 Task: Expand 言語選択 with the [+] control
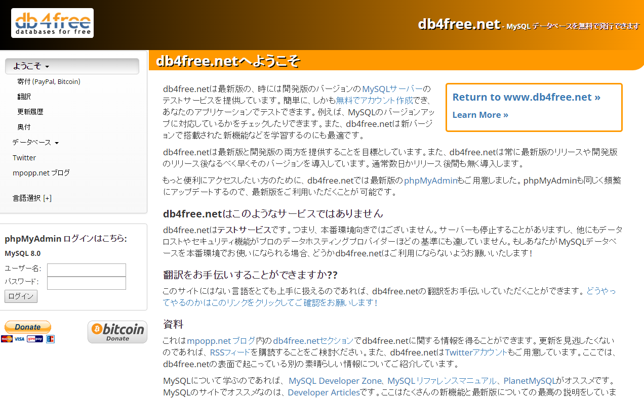coord(47,198)
